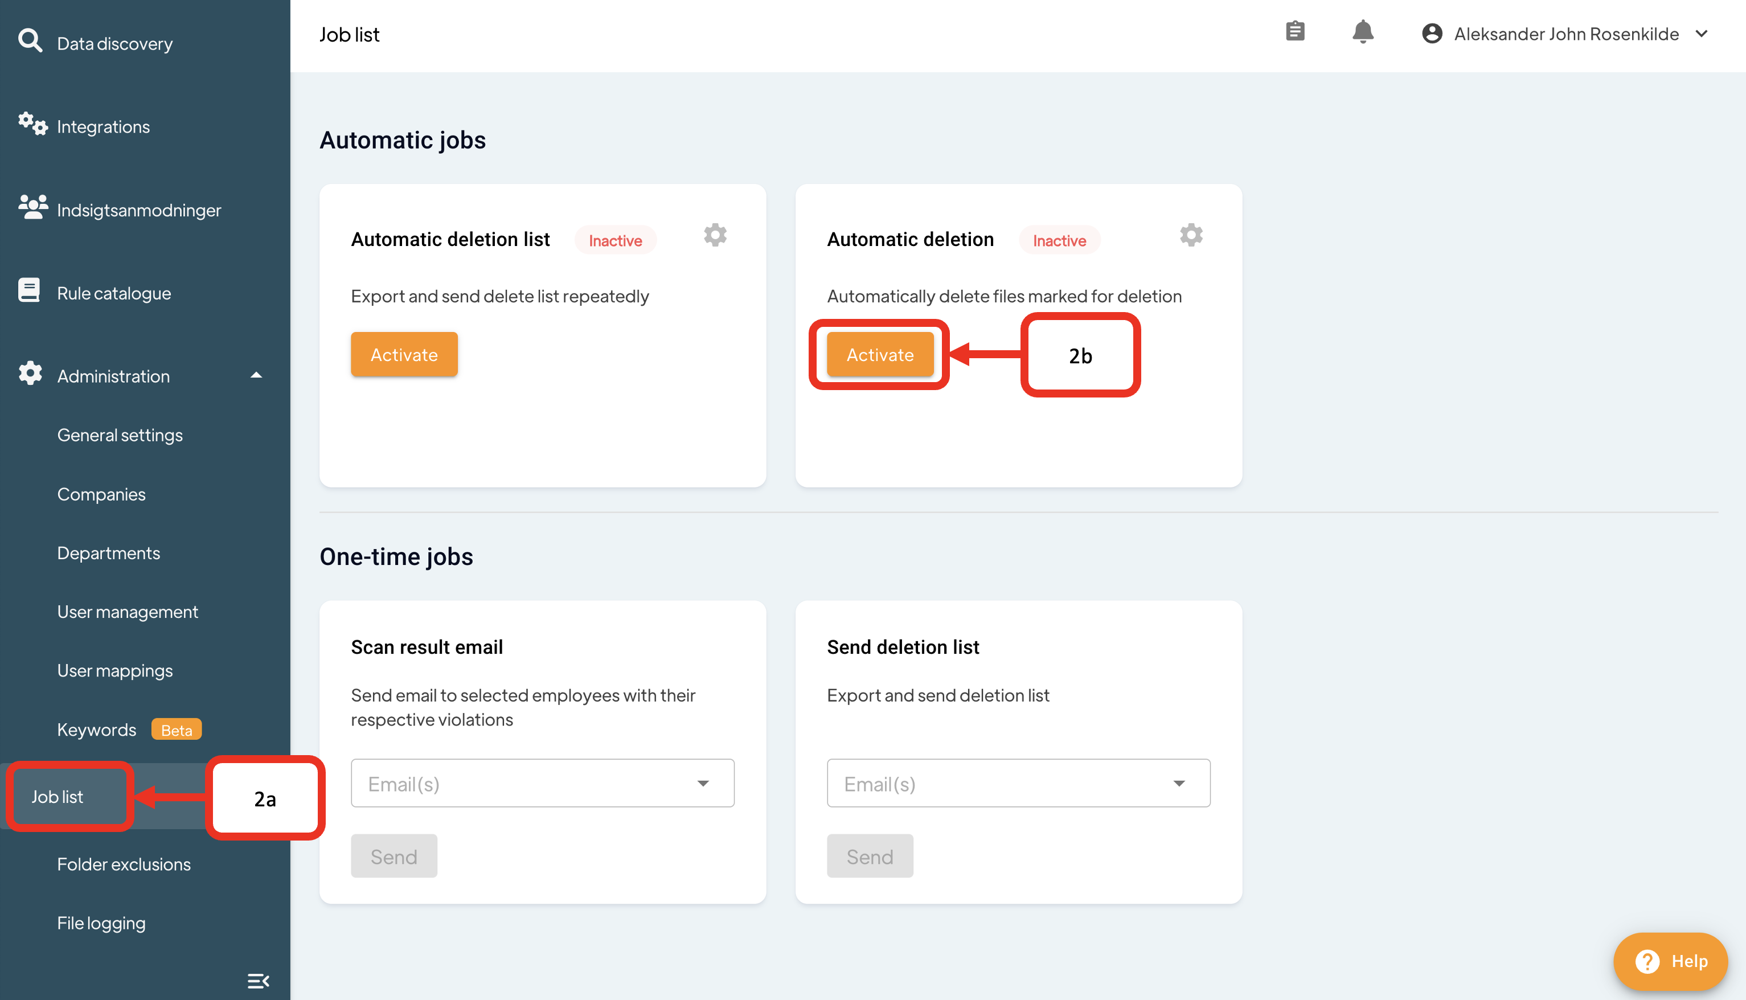Image resolution: width=1746 pixels, height=1000 pixels.
Task: Click the orange Help button
Action: click(1670, 961)
